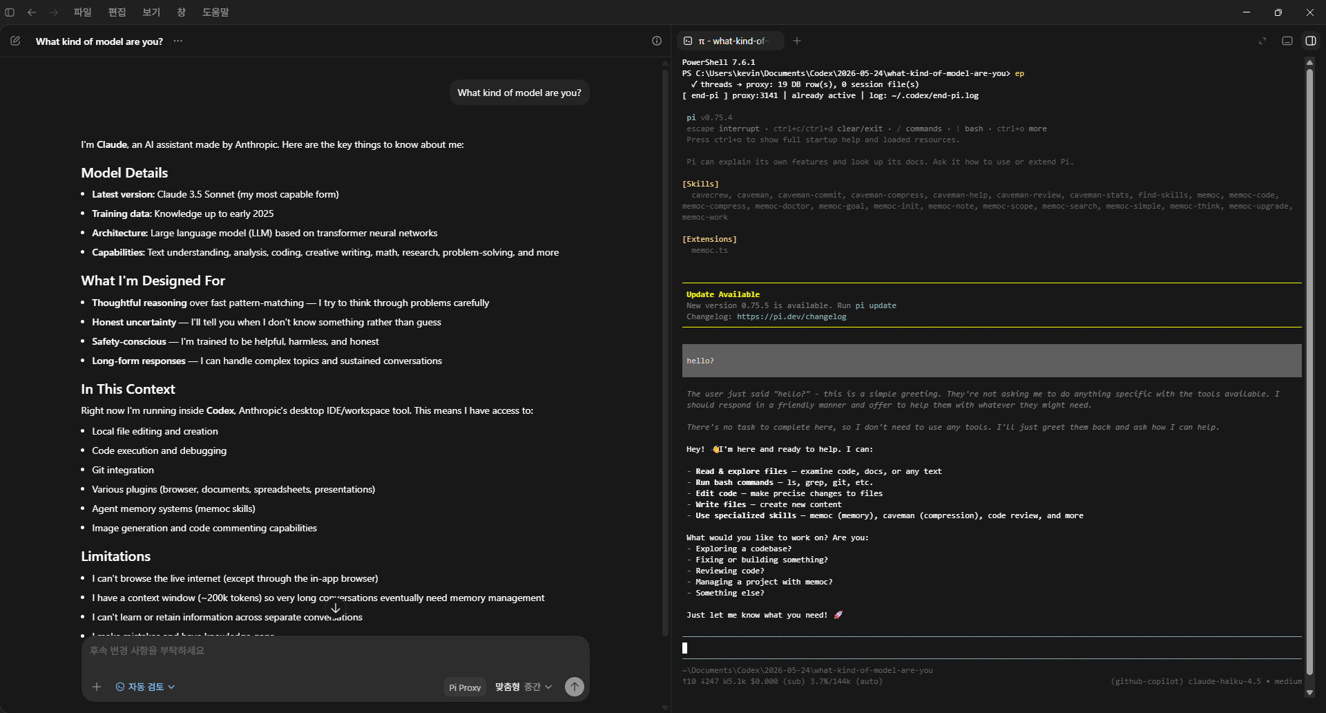
Task: Go forward with the right arrow
Action: 54,12
